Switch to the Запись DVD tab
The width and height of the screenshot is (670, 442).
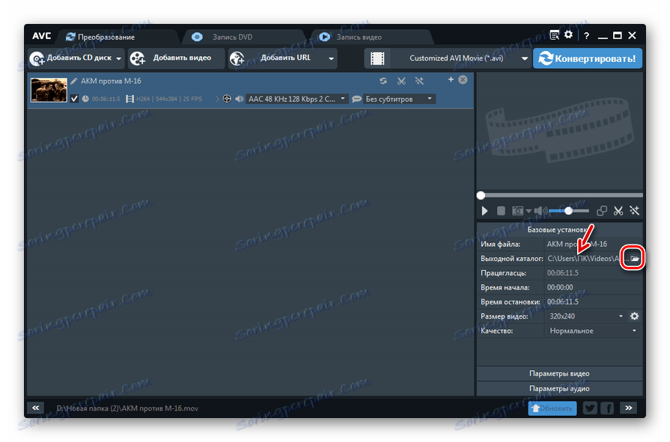(242, 37)
